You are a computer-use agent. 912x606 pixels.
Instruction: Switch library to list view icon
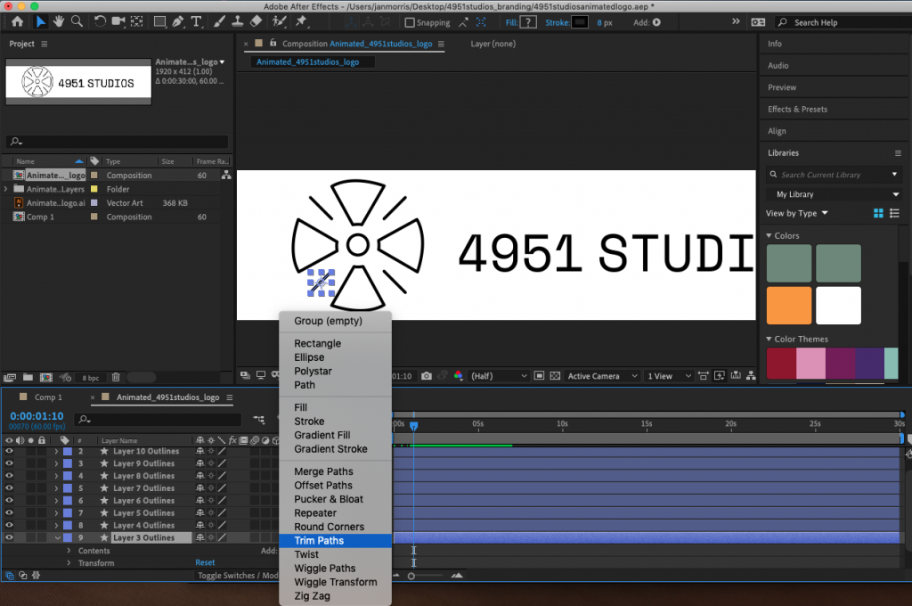tap(894, 214)
